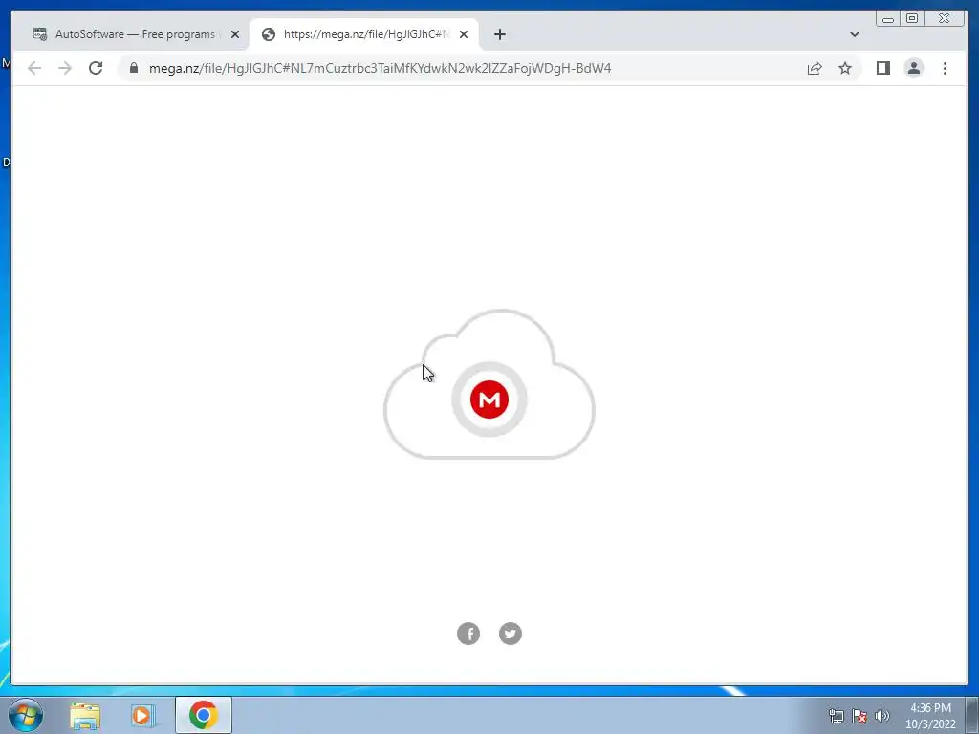Open the Chrome three-dot menu
The height and width of the screenshot is (734, 979).
(x=945, y=68)
